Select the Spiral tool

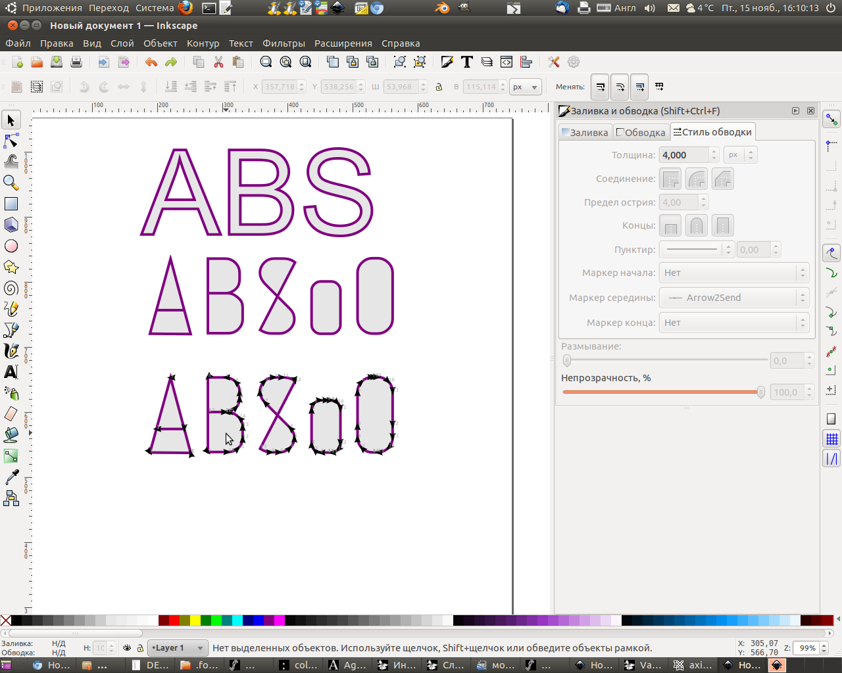point(11,288)
